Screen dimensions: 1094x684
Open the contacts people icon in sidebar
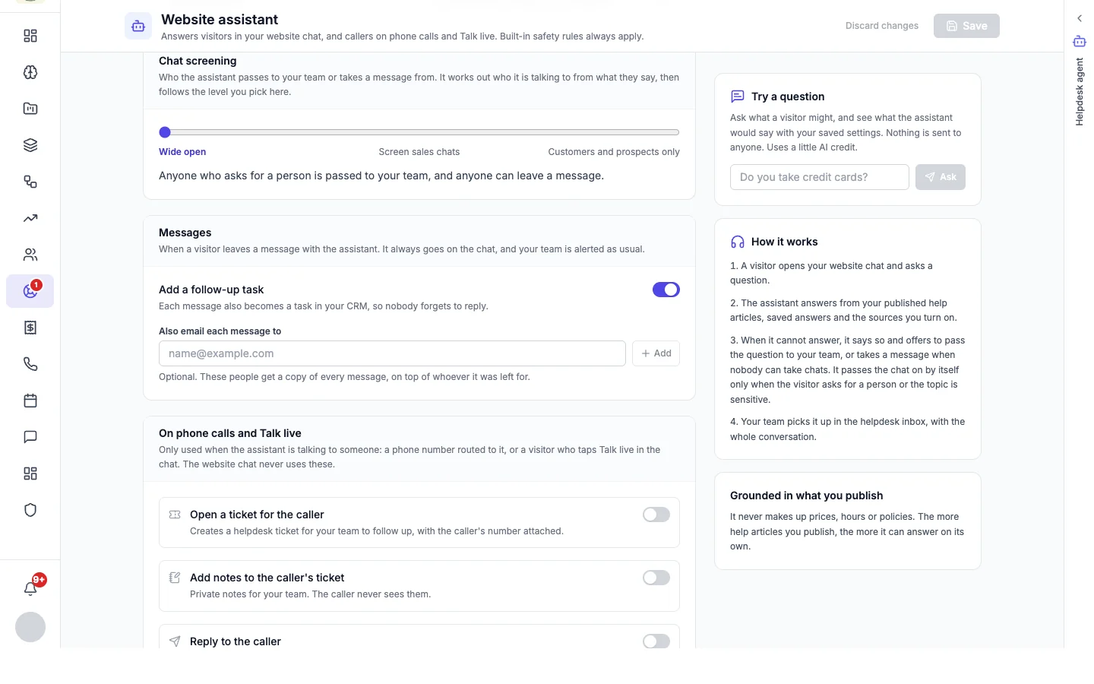[30, 255]
